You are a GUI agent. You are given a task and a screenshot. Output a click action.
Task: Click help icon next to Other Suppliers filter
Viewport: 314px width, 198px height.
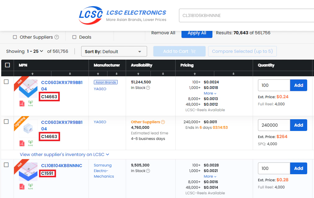click(x=57, y=37)
